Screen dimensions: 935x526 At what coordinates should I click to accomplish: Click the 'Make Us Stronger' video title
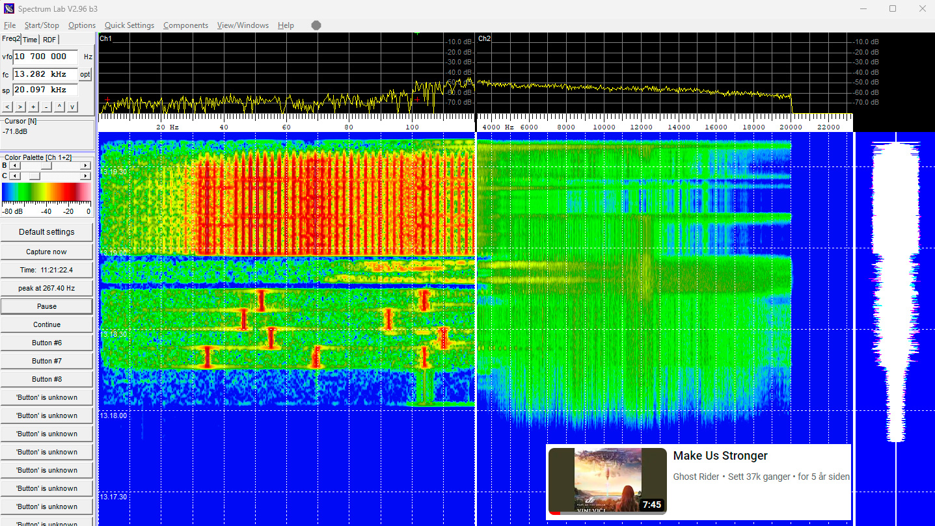tap(720, 456)
